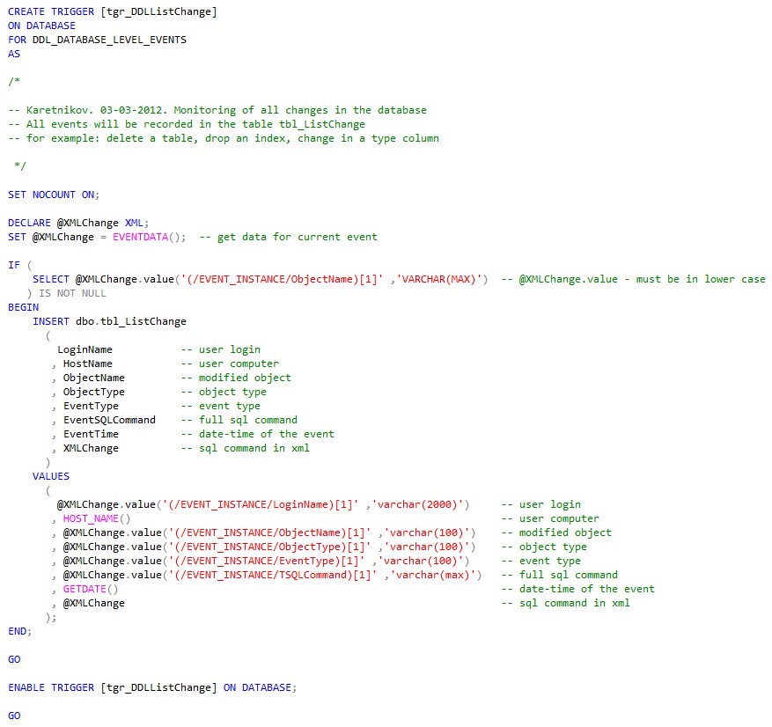Click the DECLARE keyword

[29, 223]
